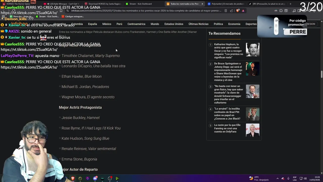Click 'Wagner Moura, El agente secreto'

coord(88,97)
